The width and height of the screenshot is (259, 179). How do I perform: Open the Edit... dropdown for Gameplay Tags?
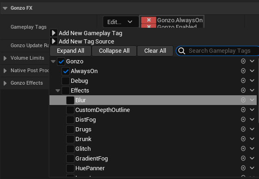point(121,22)
